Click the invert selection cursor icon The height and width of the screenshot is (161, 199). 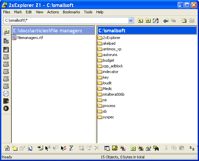click(x=63, y=148)
